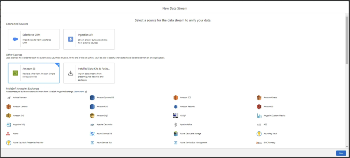Viewport: 350px width, 158px height.
Task: Open the Adobe Marketo connector icon
Action: pyautogui.click(x=9, y=98)
